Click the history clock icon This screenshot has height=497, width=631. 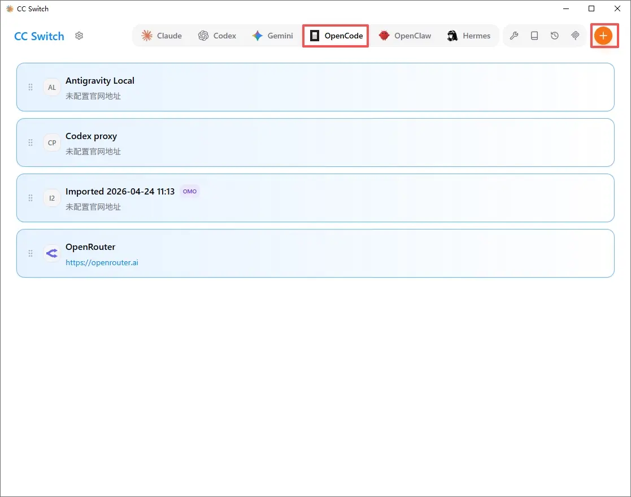coord(555,36)
